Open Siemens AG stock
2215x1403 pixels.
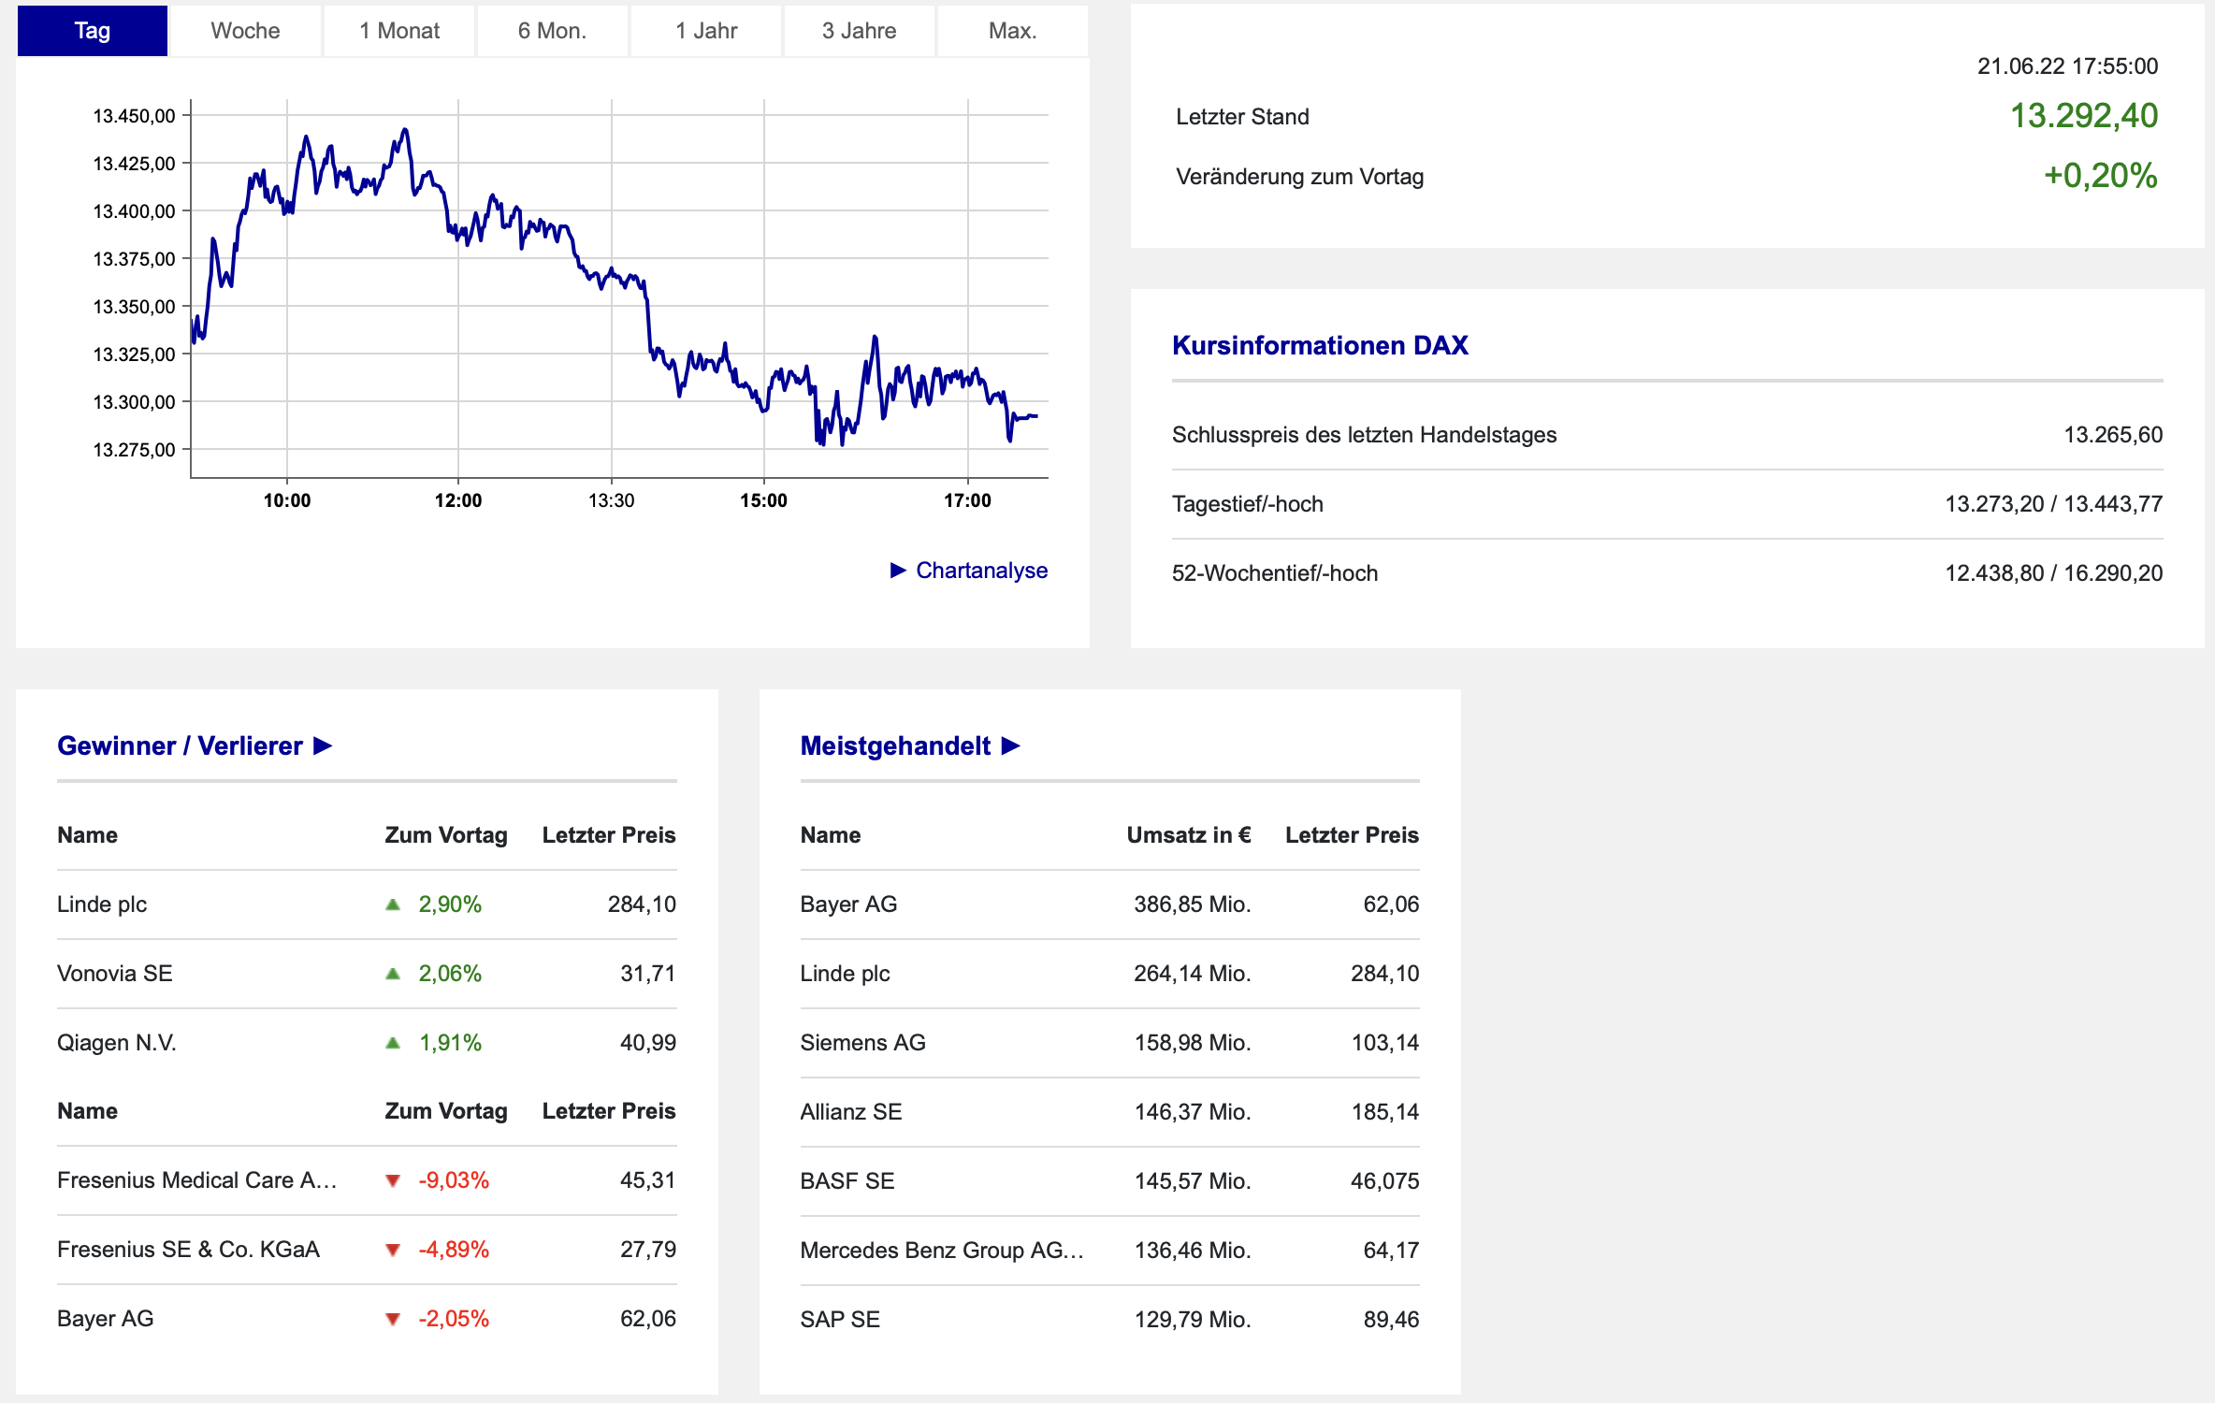[x=862, y=1043]
